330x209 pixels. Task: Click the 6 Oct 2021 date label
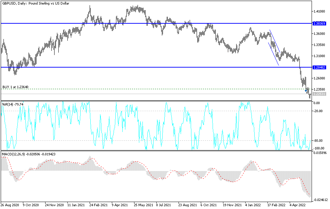coord(208,205)
